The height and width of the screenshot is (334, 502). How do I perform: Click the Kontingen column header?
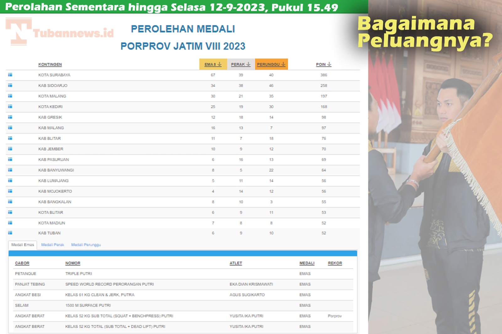click(50, 64)
